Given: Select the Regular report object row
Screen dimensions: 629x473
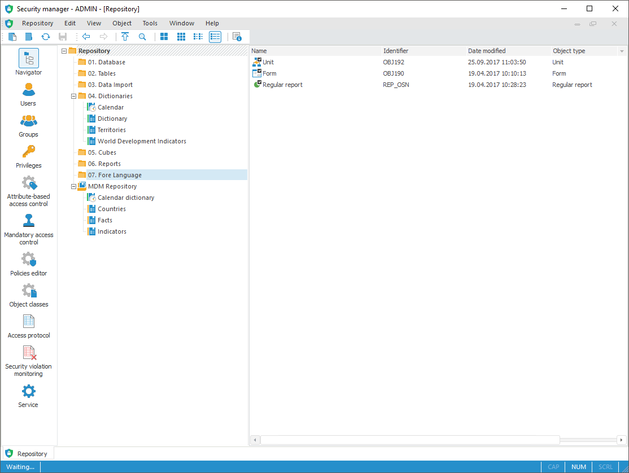Looking at the screenshot, I should coord(282,85).
